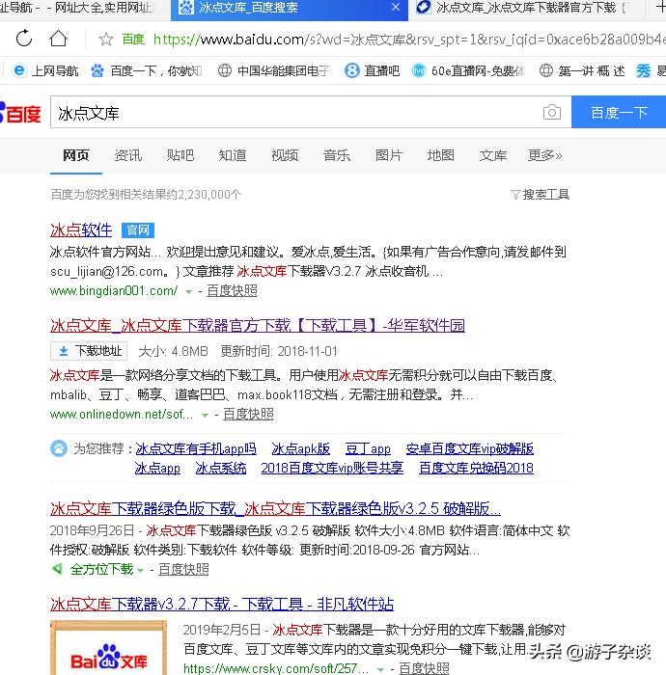Open the 第一讲 概述 bookmark

point(582,70)
